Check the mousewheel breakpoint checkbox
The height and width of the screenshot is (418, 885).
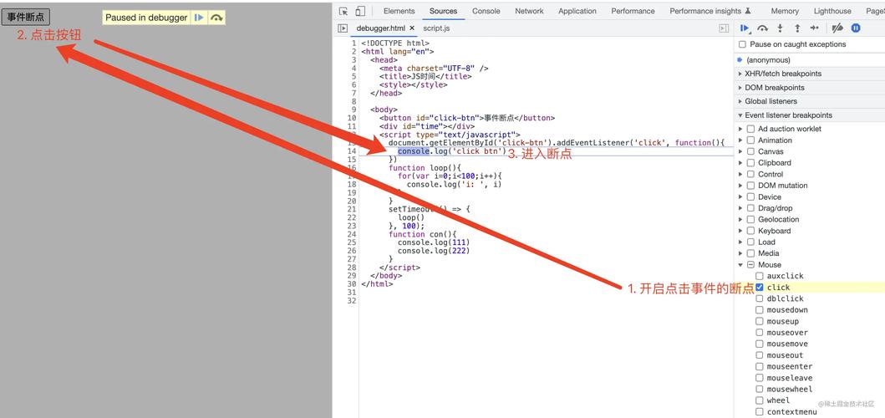pyautogui.click(x=760, y=389)
